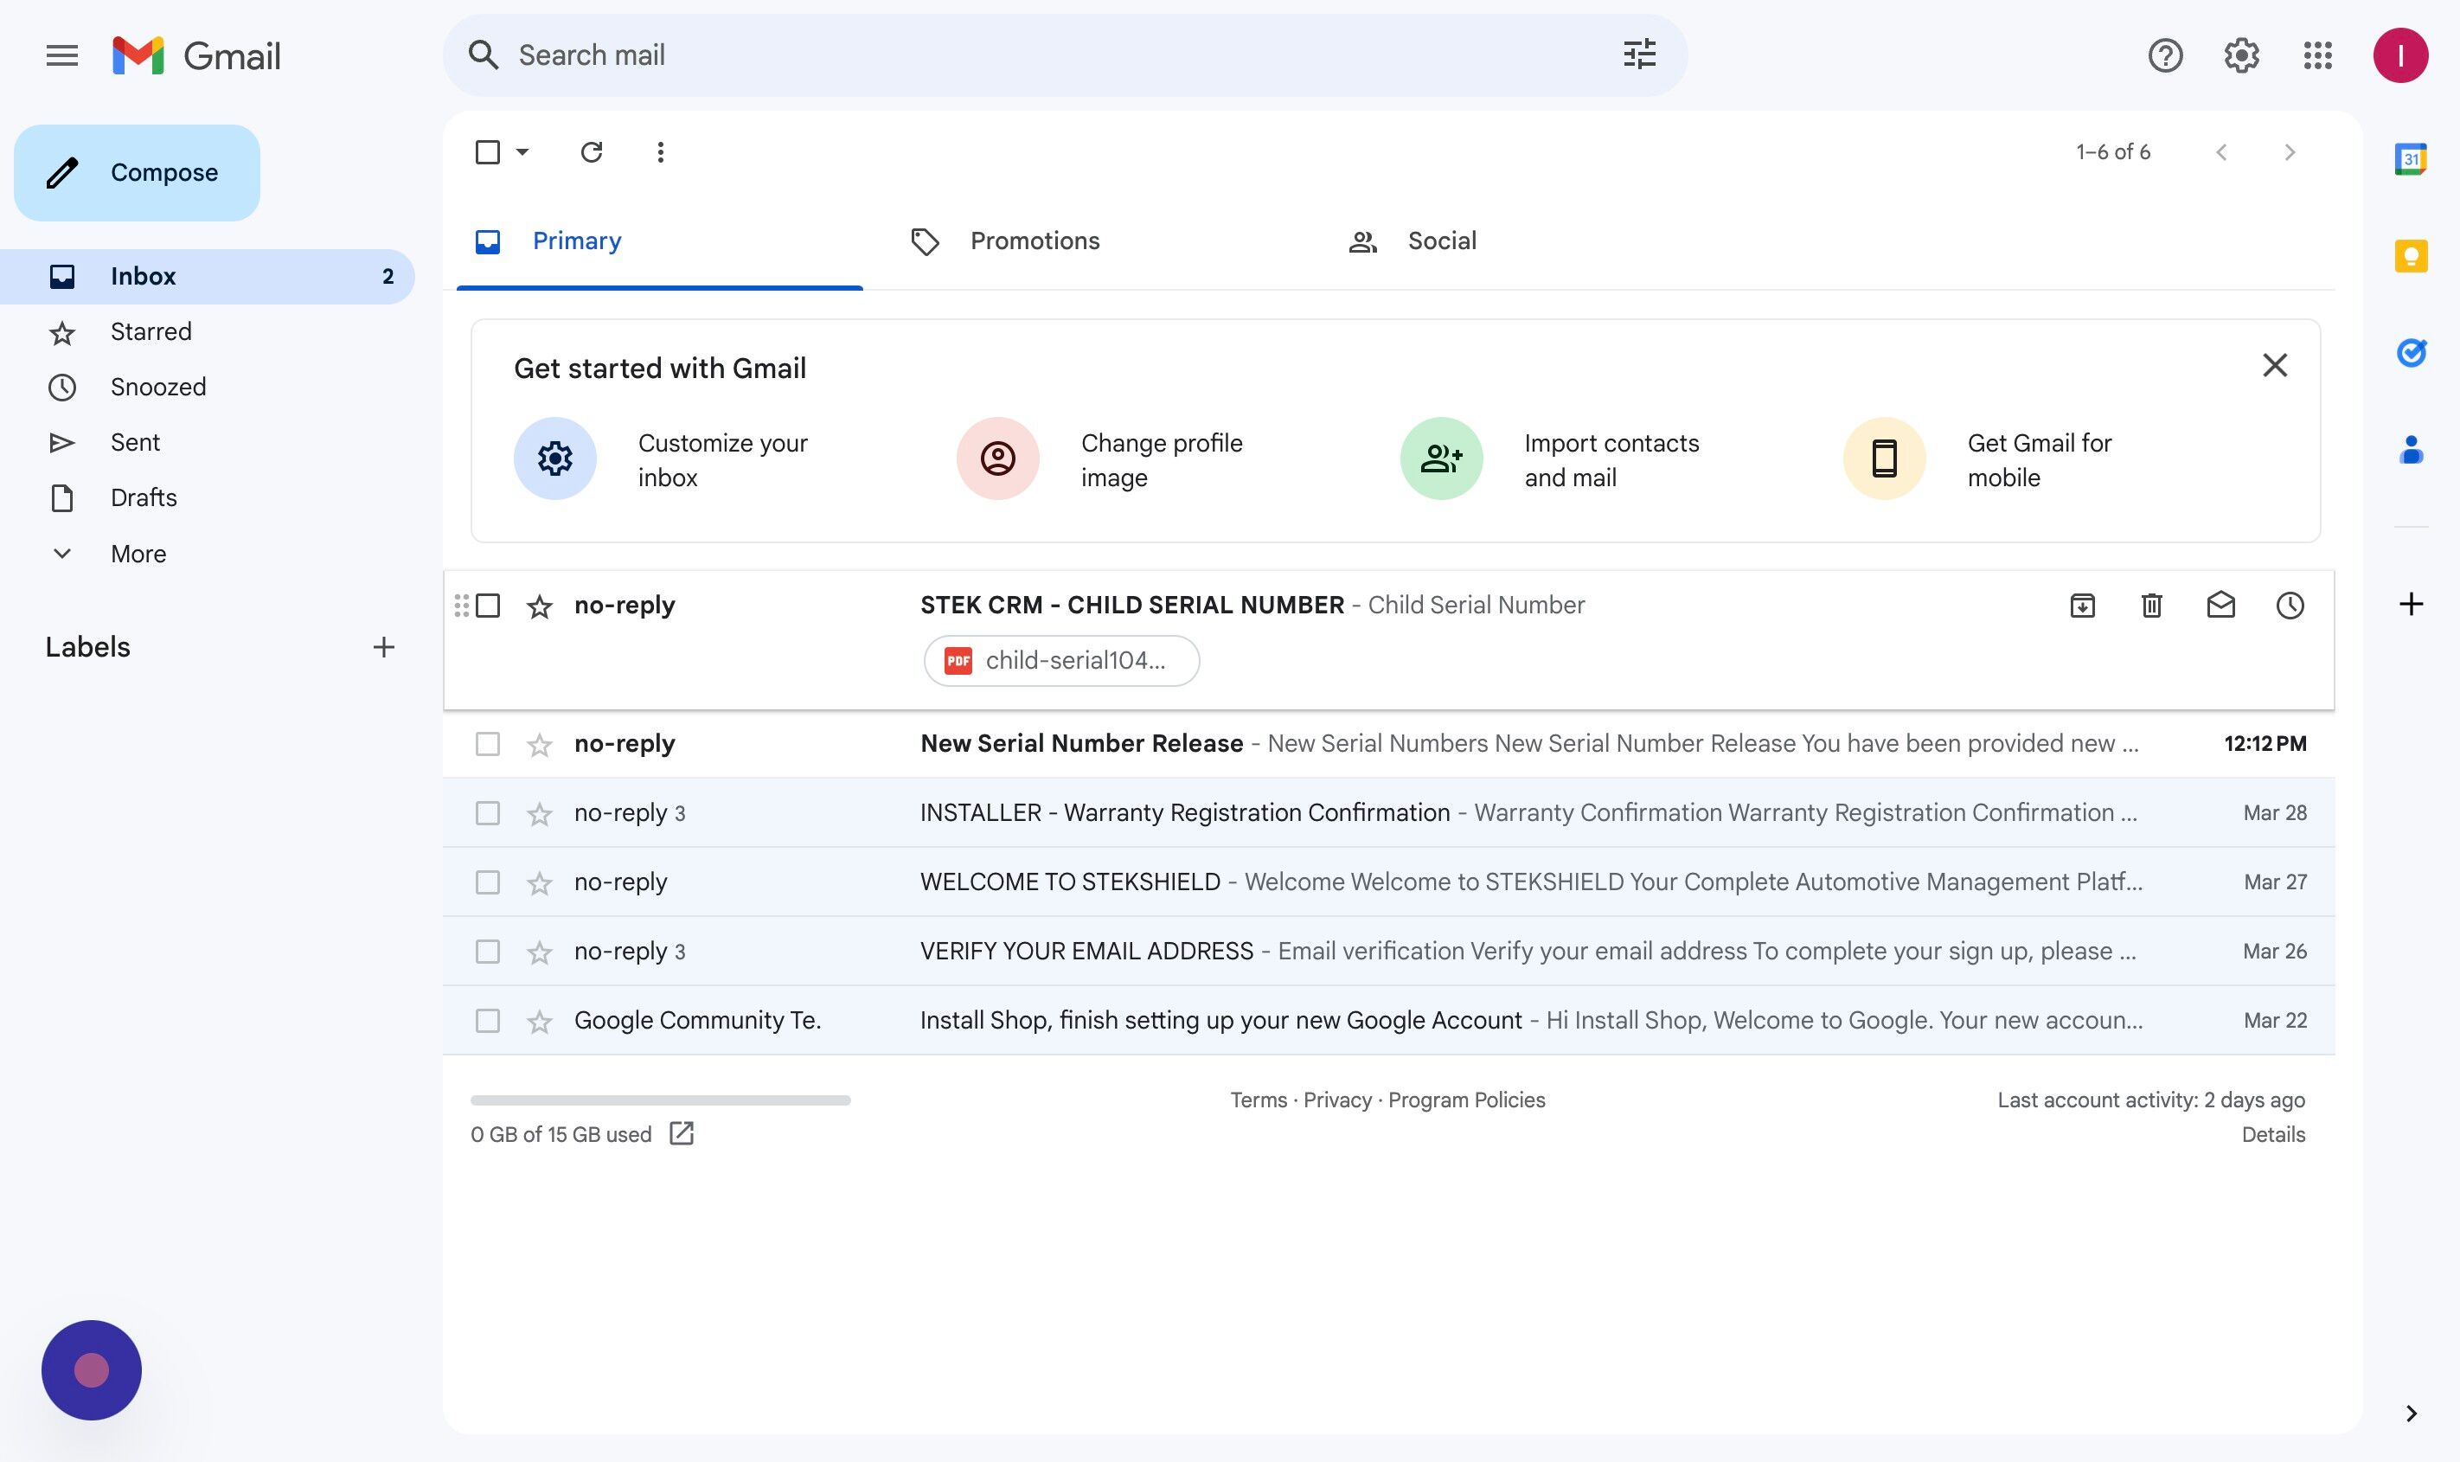Open the Google apps grid
Screen dimensions: 2460x1462
click(x=2318, y=55)
